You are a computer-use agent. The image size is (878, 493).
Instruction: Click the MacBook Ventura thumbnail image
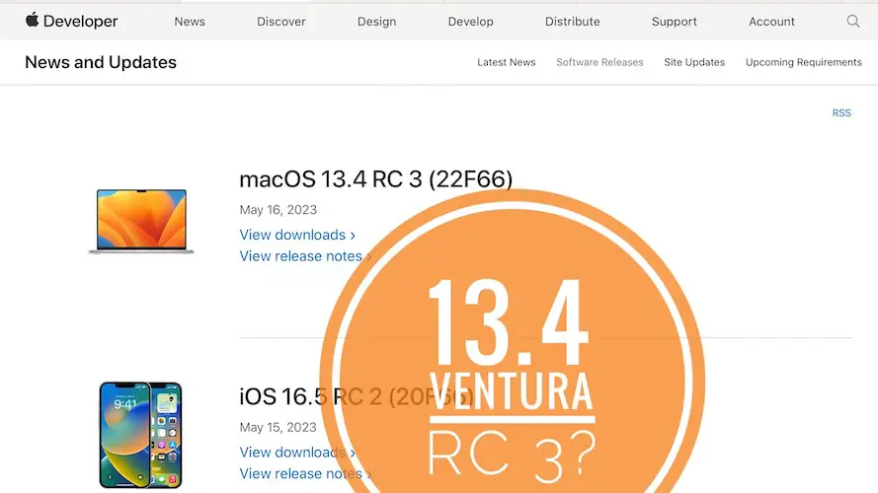click(141, 222)
